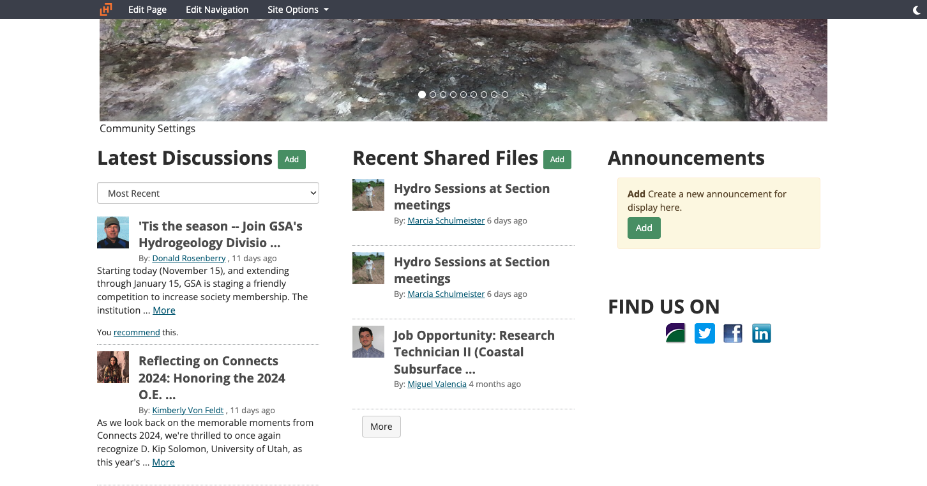Open the LinkedIn social icon
927x486 pixels.
(761, 333)
